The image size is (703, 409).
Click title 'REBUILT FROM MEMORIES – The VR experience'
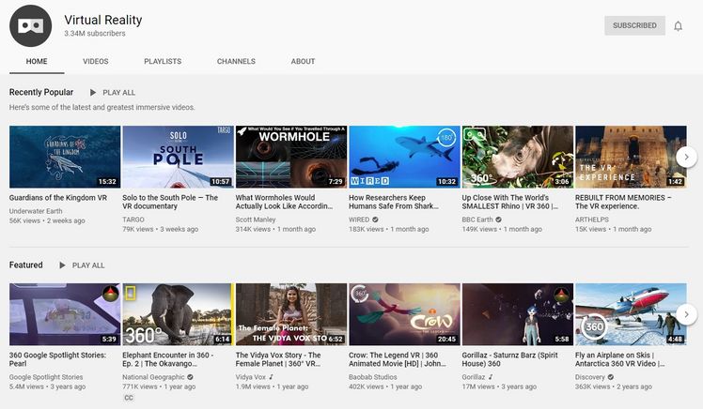tap(623, 202)
